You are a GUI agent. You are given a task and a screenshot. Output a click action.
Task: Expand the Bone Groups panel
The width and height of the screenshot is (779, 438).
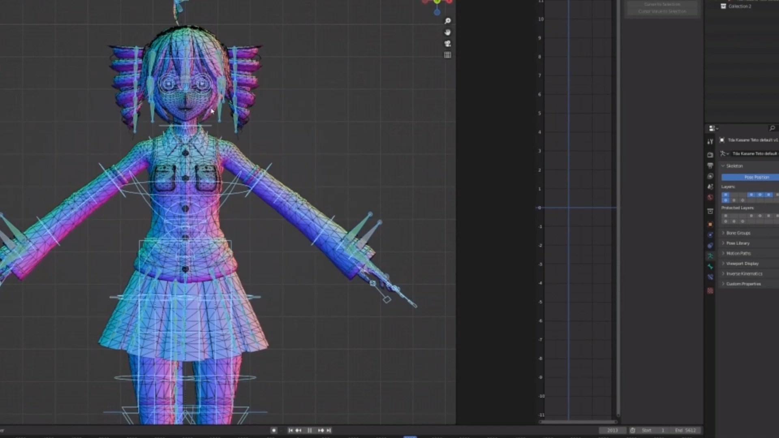tap(723, 233)
